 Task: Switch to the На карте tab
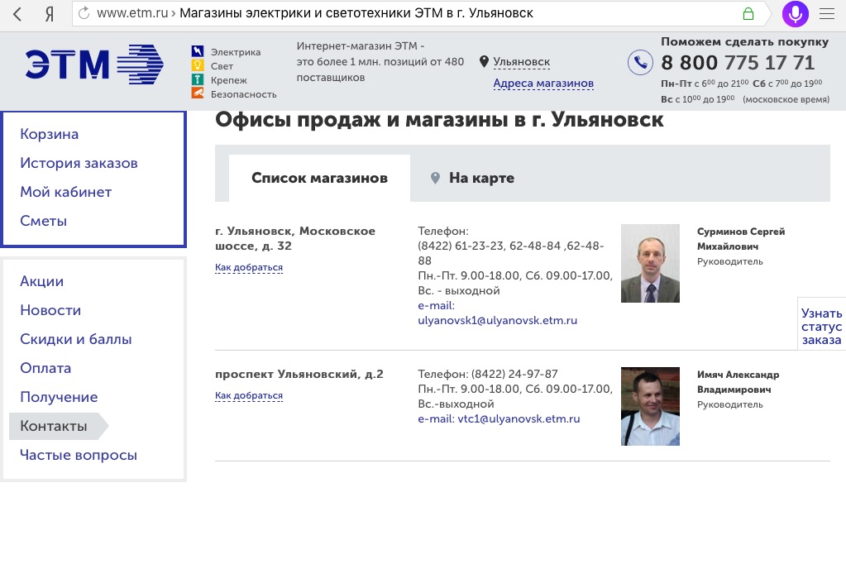pyautogui.click(x=473, y=178)
